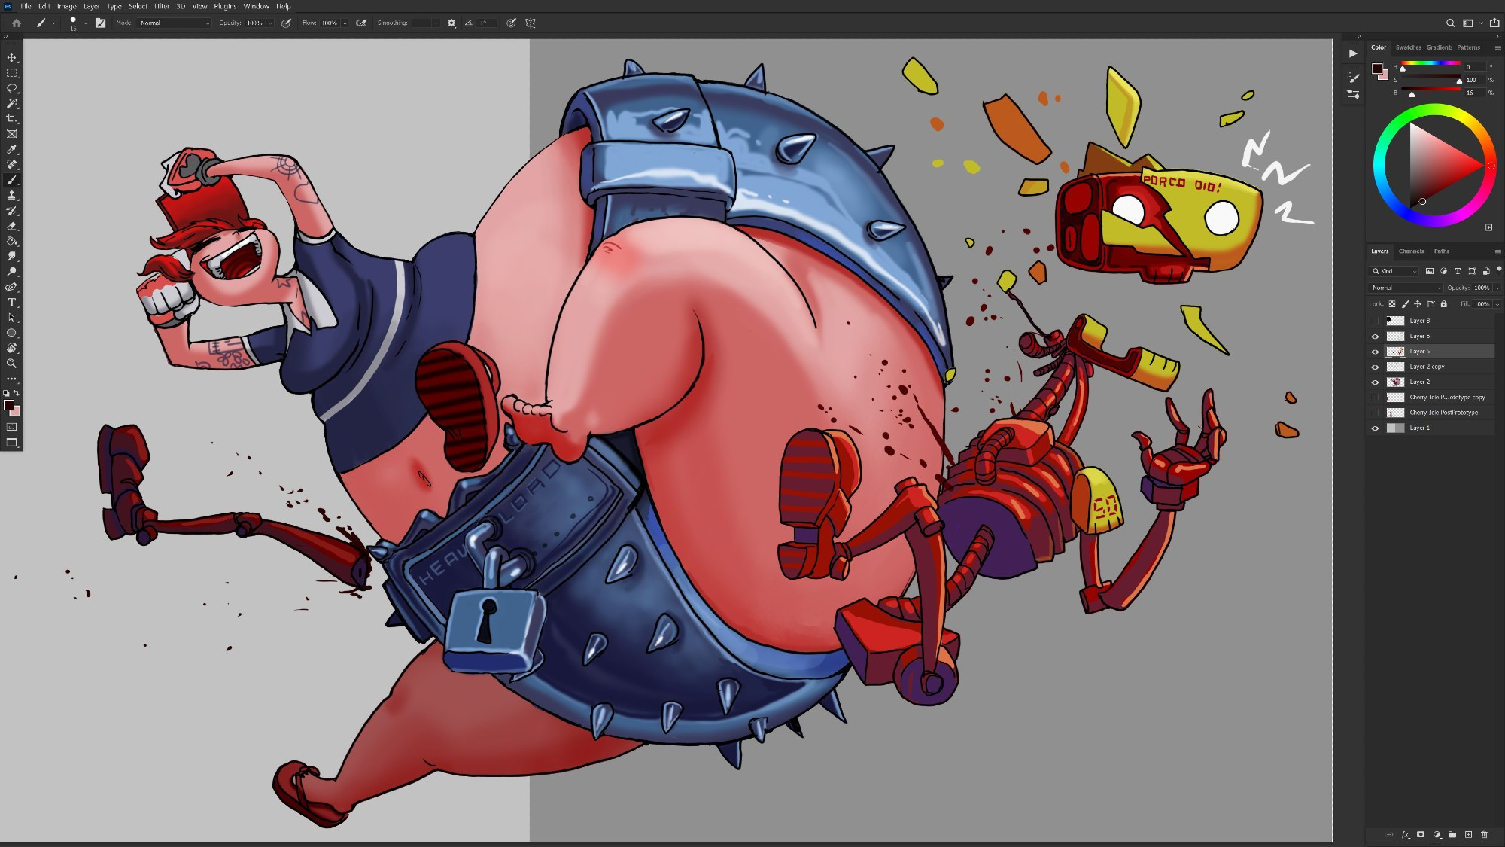Click the Hue slider bar
1505x847 pixels.
(x=1431, y=63)
